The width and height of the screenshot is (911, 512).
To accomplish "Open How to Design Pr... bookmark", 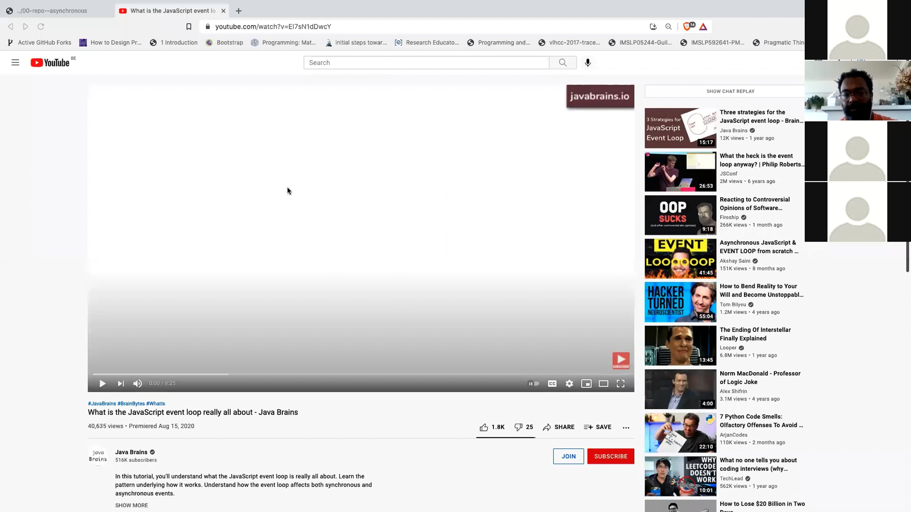I will click(110, 42).
